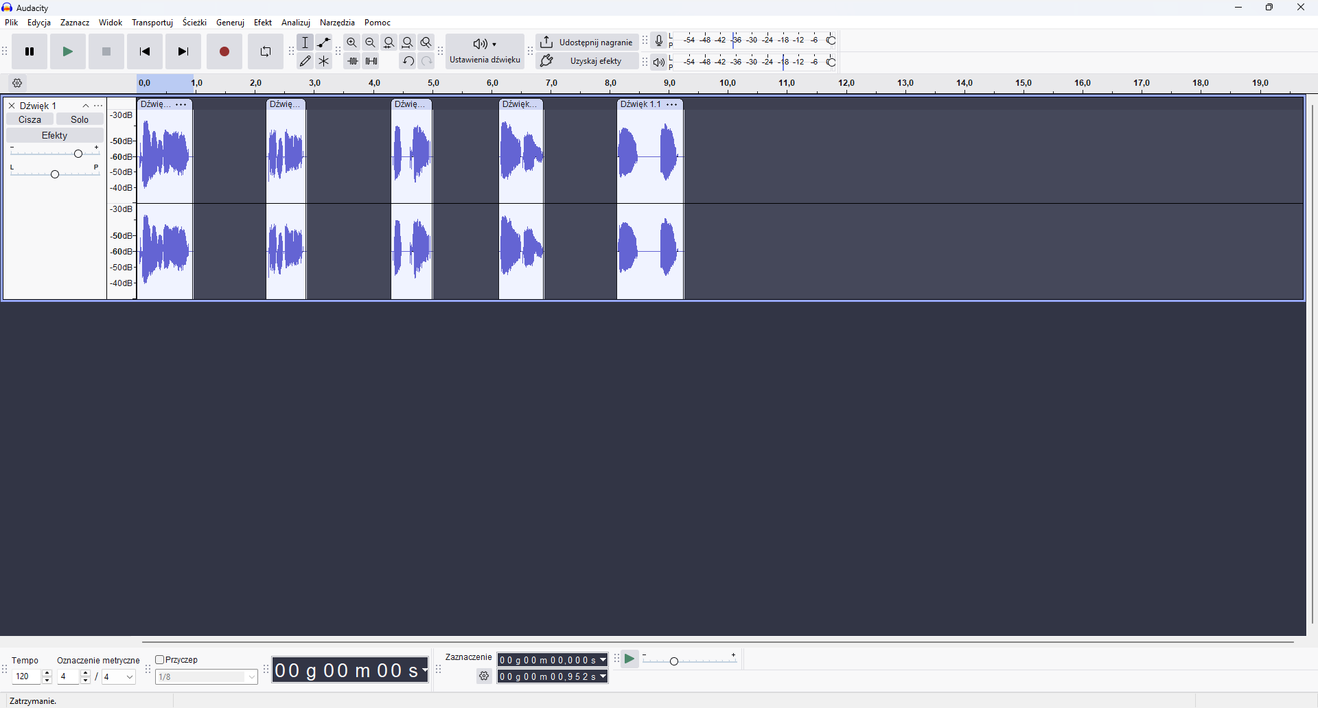Mute the track using Cisza button
Image resolution: width=1318 pixels, height=708 pixels.
tap(30, 119)
